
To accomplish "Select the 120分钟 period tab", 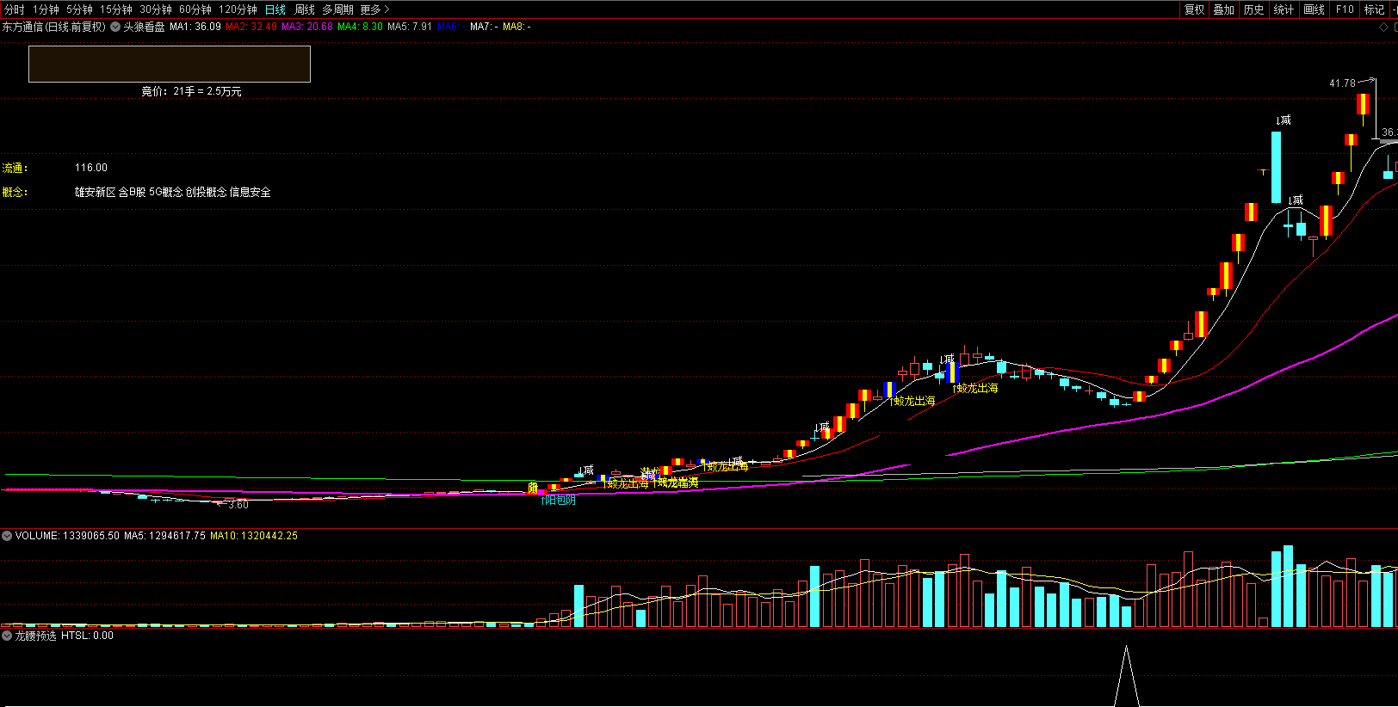I will (238, 9).
